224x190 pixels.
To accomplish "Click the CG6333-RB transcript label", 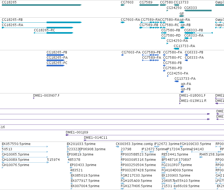I will 193,30.
